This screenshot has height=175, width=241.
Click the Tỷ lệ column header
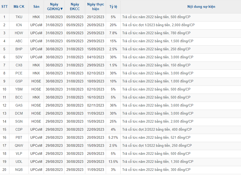click(113, 7)
